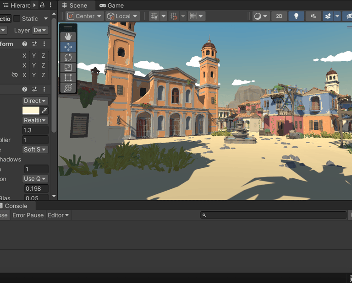Open the Center pivot mode dropdown
This screenshot has height=283, width=352.
84,16
